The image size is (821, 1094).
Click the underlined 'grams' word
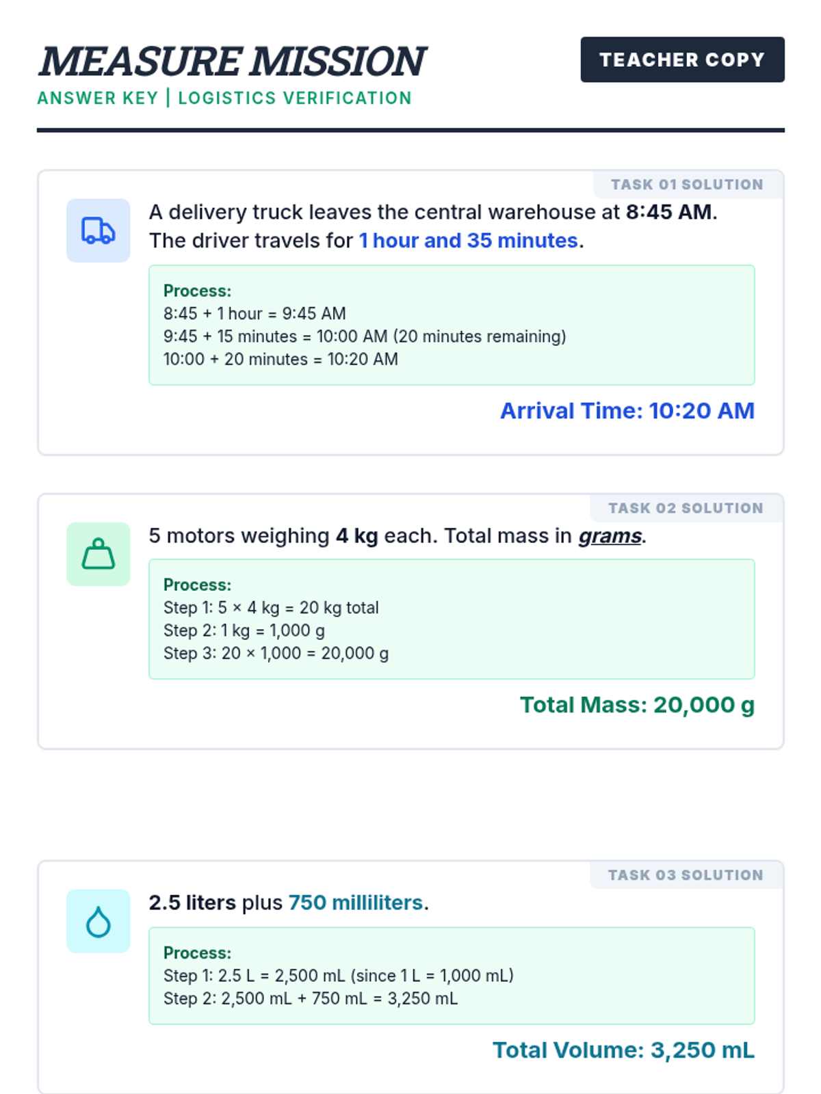tap(610, 536)
